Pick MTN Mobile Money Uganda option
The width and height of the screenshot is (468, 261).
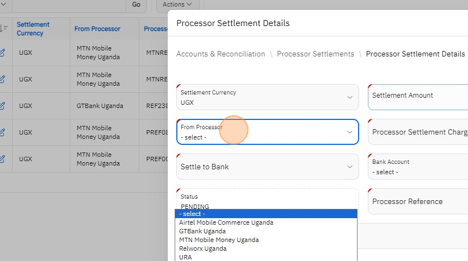pyautogui.click(x=219, y=240)
